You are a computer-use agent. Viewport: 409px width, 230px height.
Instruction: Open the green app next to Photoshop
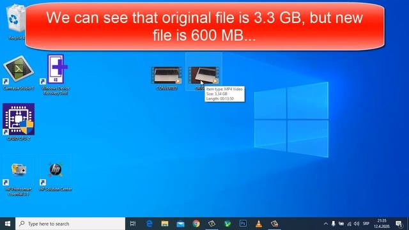[x=228, y=224]
